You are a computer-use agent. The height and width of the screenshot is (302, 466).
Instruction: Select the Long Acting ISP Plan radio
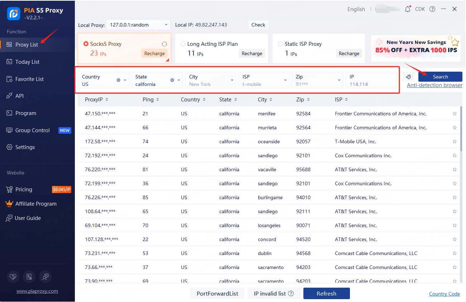pyautogui.click(x=183, y=44)
